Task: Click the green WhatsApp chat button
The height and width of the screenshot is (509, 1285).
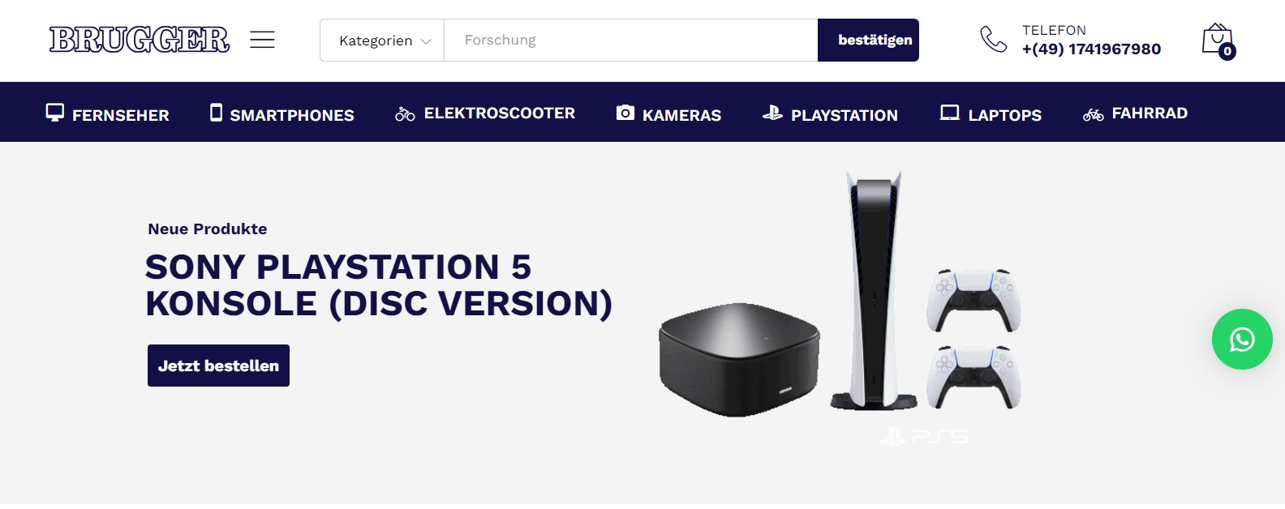Action: click(1242, 339)
